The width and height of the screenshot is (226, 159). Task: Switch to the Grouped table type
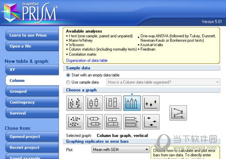click(x=32, y=91)
